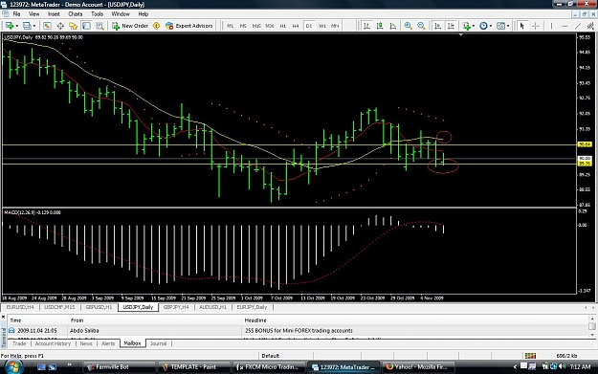Close the Terminal panel with X
The height and width of the screenshot is (374, 598).
tap(4, 317)
